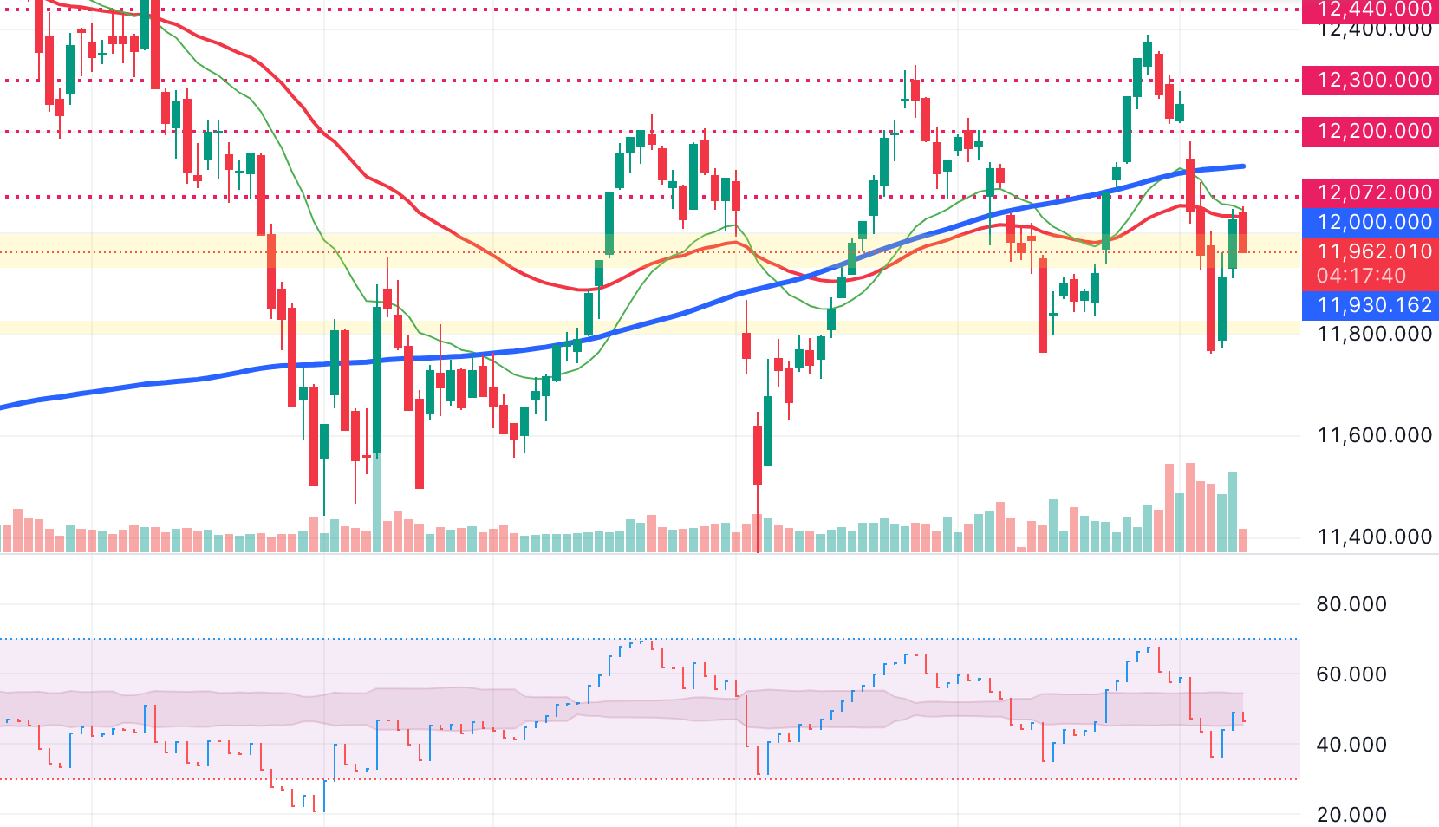Select the 60.000 oscillator scale label
1439x827 pixels.
tap(1351, 674)
